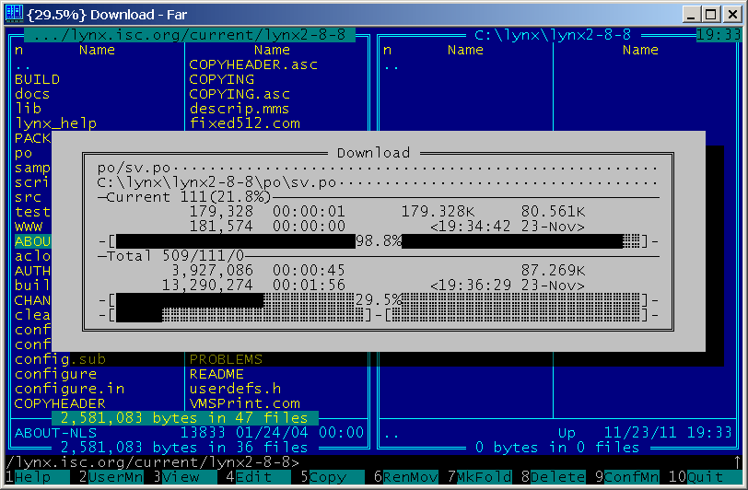Select VMSPrint.com in the left panel
The image size is (748, 490).
click(x=245, y=403)
